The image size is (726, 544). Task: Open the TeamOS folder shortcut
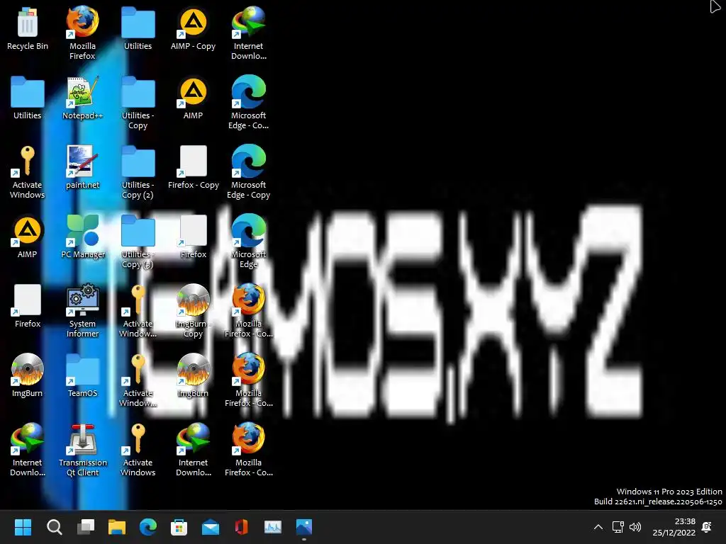click(82, 375)
